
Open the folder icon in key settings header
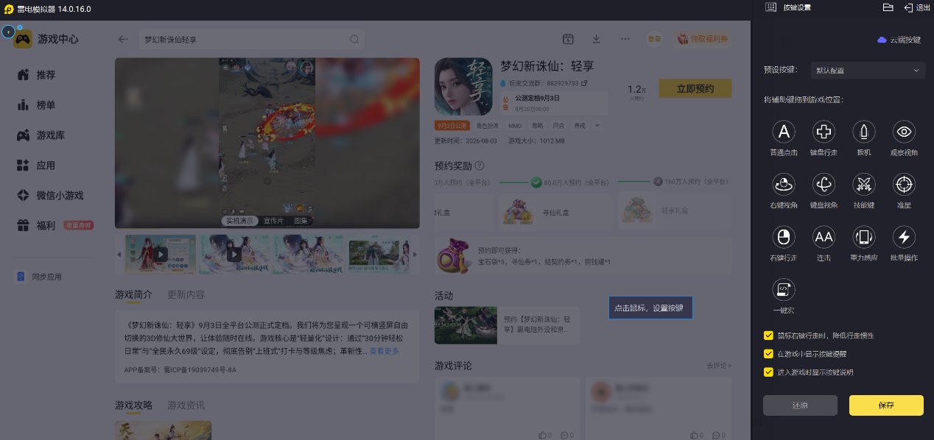tap(888, 7)
